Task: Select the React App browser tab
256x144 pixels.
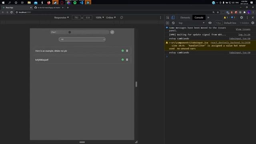Action: pyautogui.click(x=16, y=8)
